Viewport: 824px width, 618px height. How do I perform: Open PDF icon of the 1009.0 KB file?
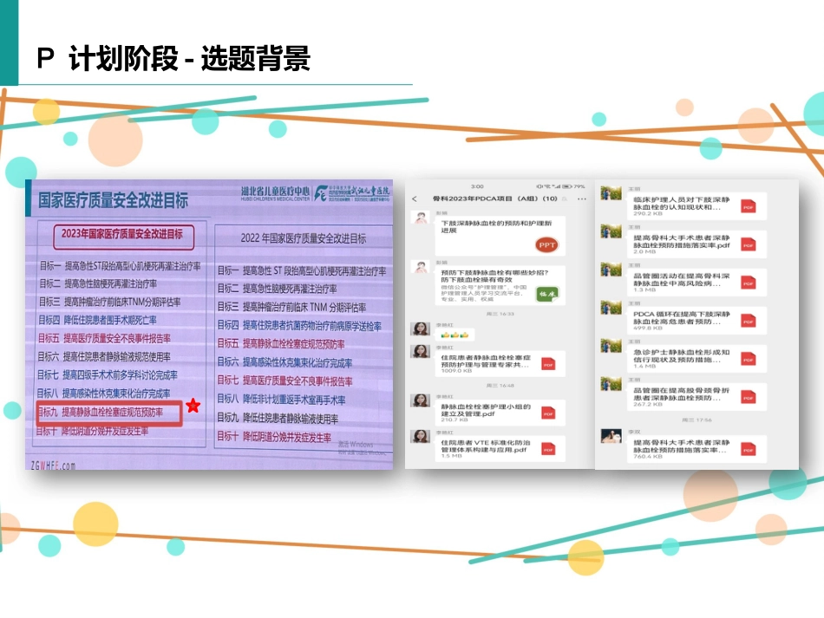point(548,364)
